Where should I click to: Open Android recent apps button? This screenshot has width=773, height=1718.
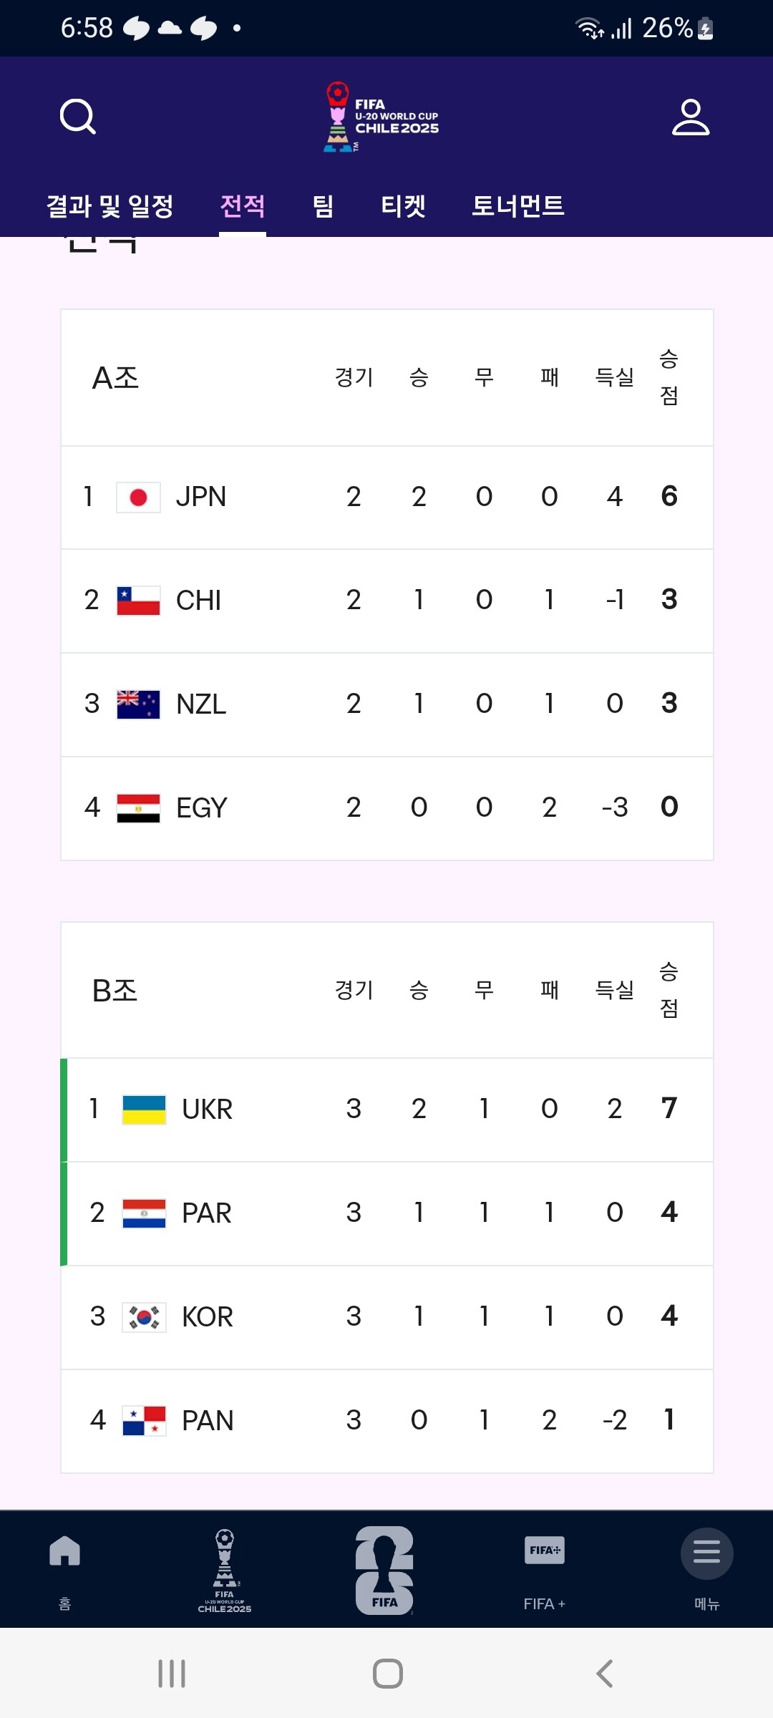pyautogui.click(x=172, y=1674)
